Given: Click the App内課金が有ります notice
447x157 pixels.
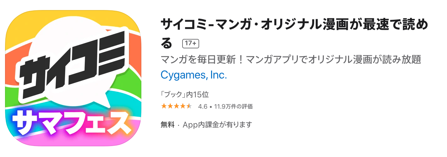Looking at the screenshot, I should tap(217, 125).
